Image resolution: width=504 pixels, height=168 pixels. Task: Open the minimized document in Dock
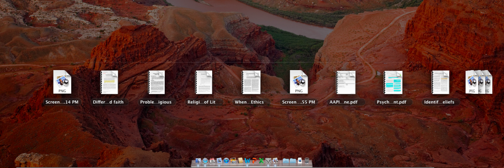click(300, 160)
